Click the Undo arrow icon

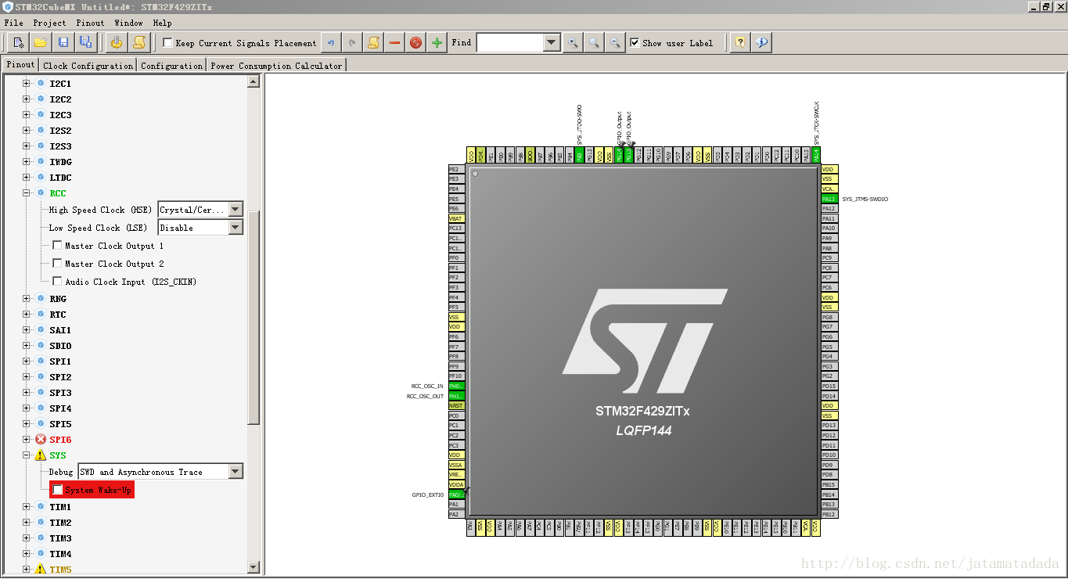(331, 43)
